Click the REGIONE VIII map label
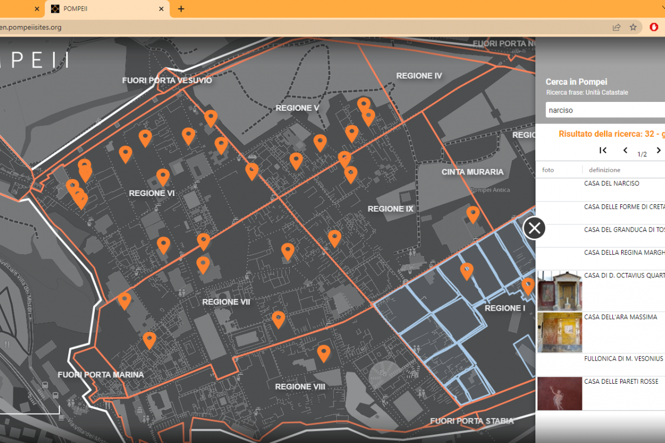The width and height of the screenshot is (665, 443). coord(300,387)
